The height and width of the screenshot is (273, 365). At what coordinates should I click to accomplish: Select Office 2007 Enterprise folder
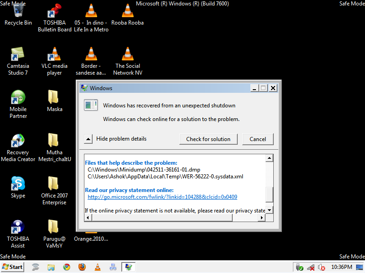coord(54,191)
